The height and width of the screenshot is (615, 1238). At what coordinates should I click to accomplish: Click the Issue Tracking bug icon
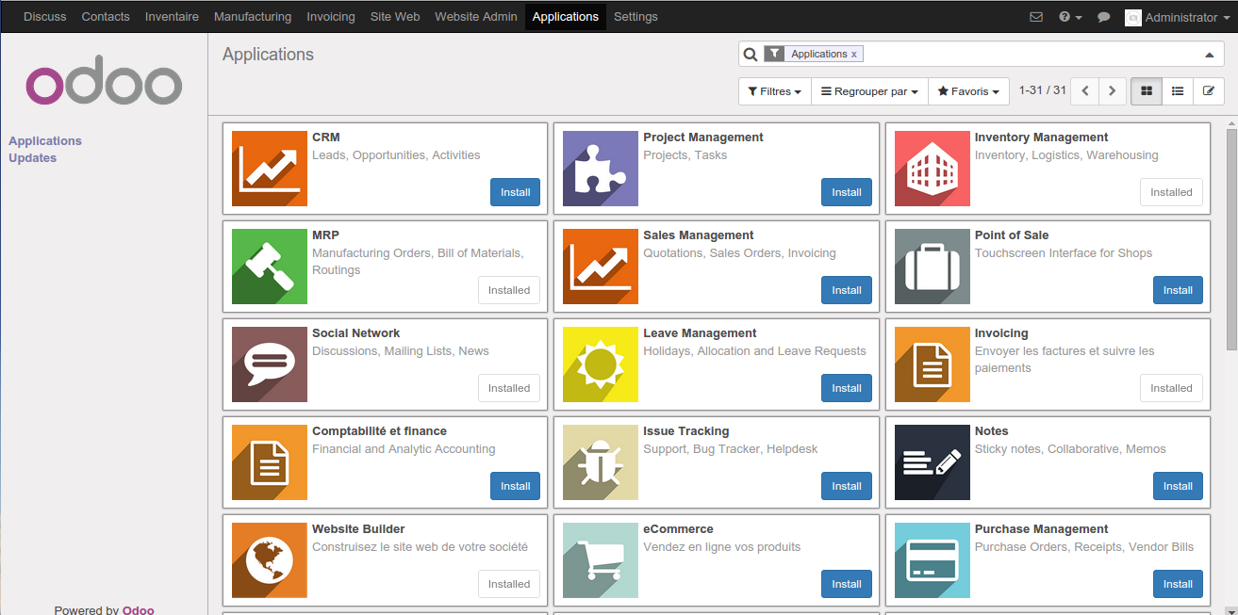point(601,462)
